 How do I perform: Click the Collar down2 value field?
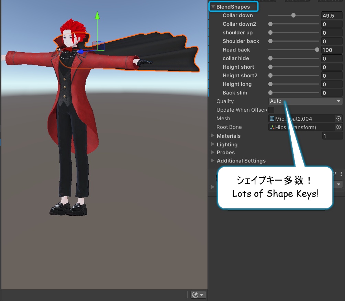pos(332,24)
